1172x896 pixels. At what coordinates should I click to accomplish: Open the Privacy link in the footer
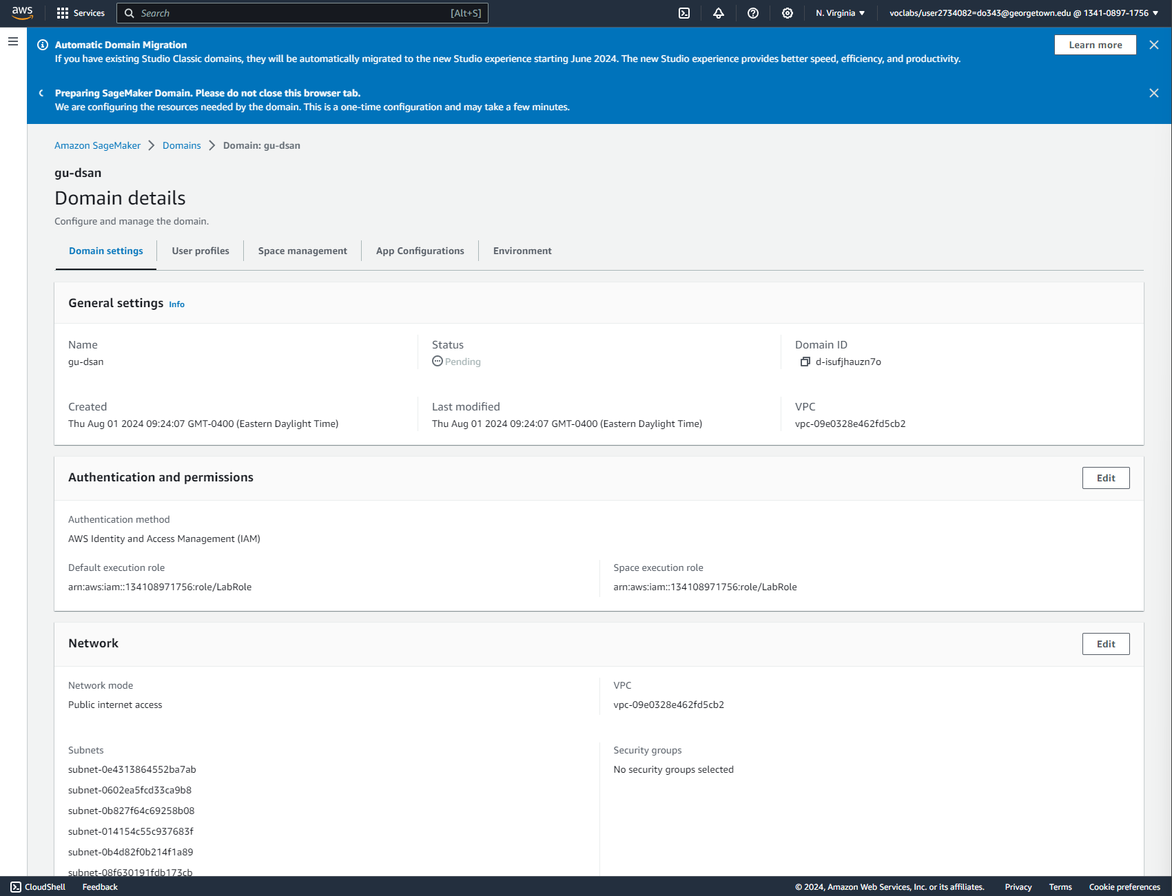pos(1018,887)
